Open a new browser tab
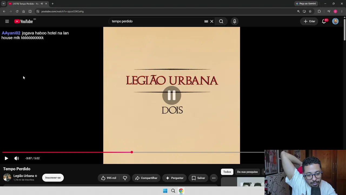 click(x=52, y=4)
